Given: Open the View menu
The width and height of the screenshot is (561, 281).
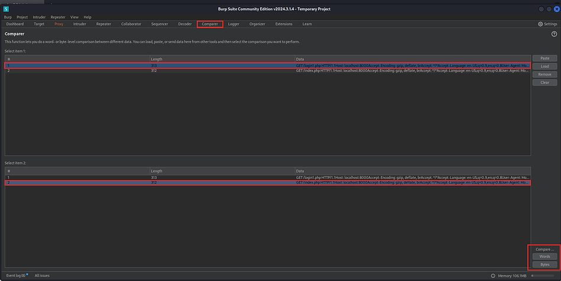Looking at the screenshot, I should pos(74,17).
